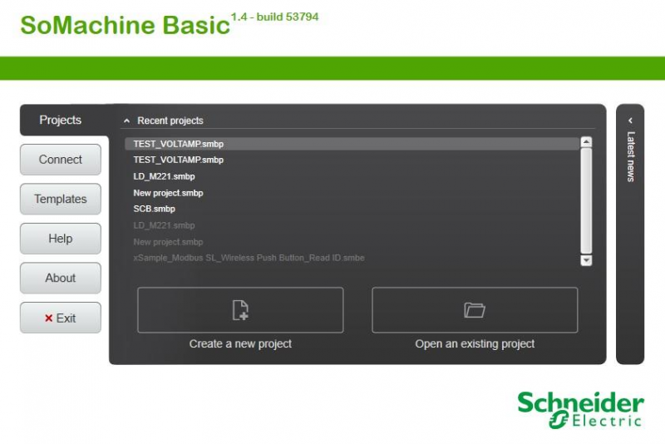Screen dimensions: 665x444
Task: Open the Connect section
Action: pyautogui.click(x=61, y=160)
